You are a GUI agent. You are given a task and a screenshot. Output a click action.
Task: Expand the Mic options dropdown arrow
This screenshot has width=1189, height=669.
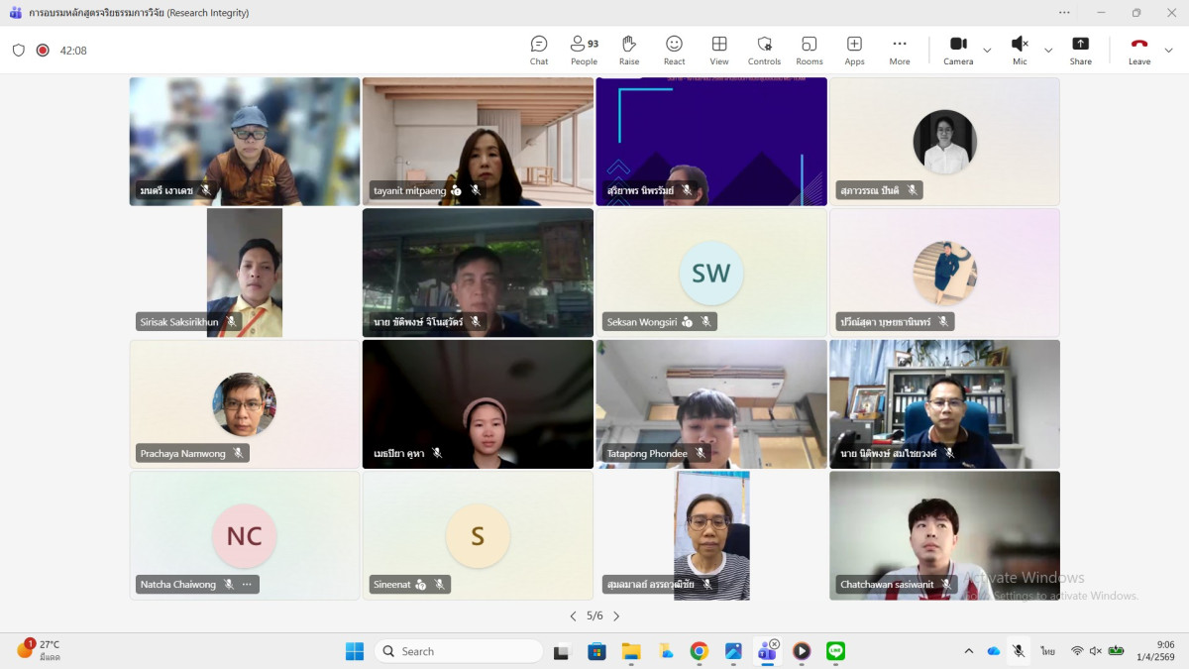[x=1048, y=51]
